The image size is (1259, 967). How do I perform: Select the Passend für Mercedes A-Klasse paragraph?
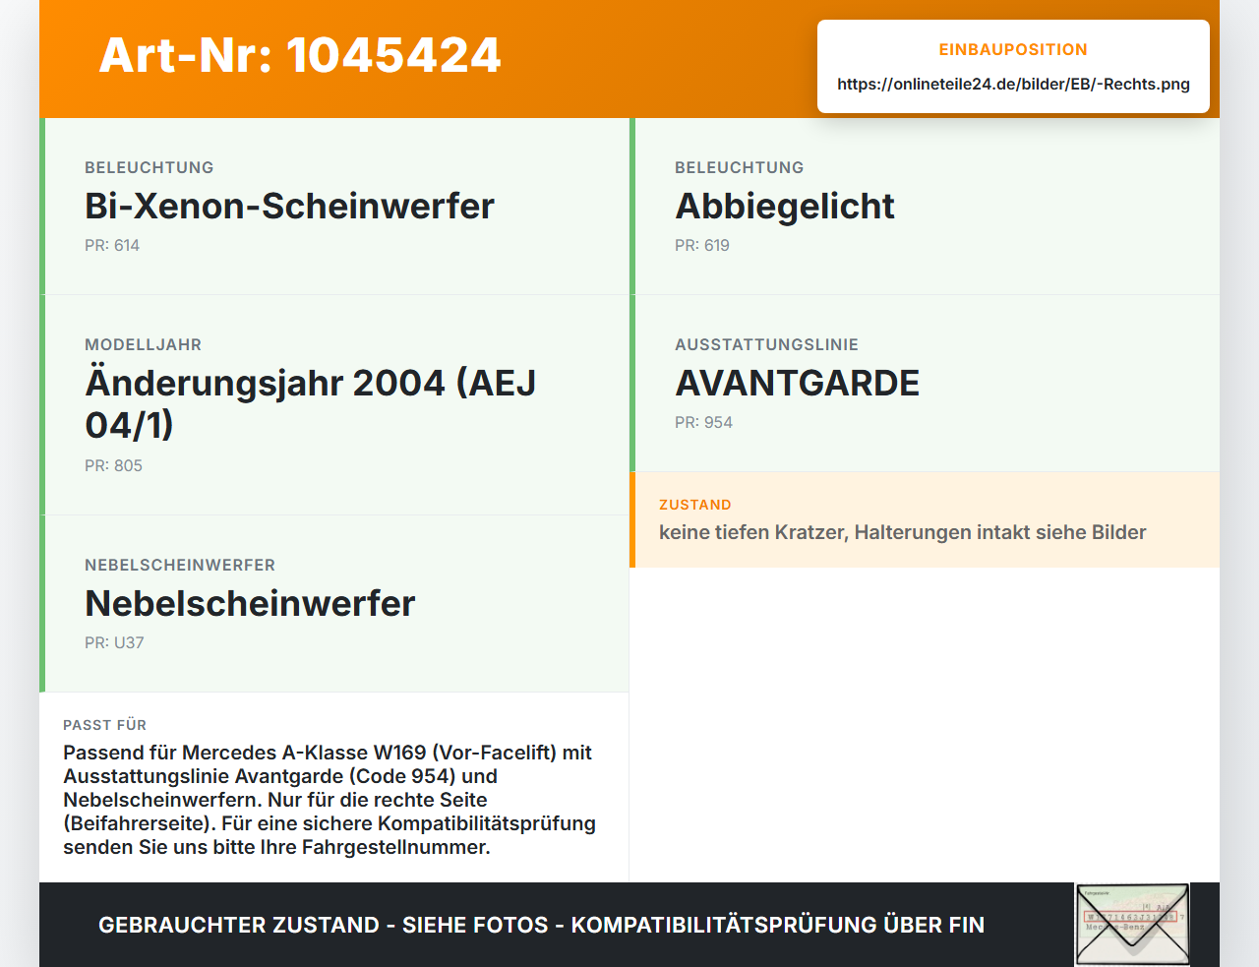(330, 800)
